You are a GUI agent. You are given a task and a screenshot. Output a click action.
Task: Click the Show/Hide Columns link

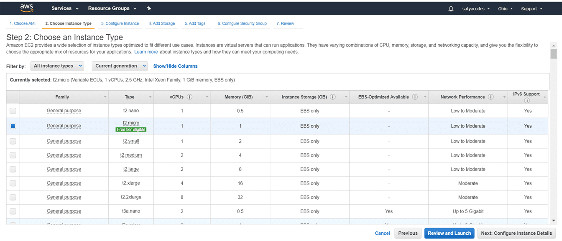point(175,66)
